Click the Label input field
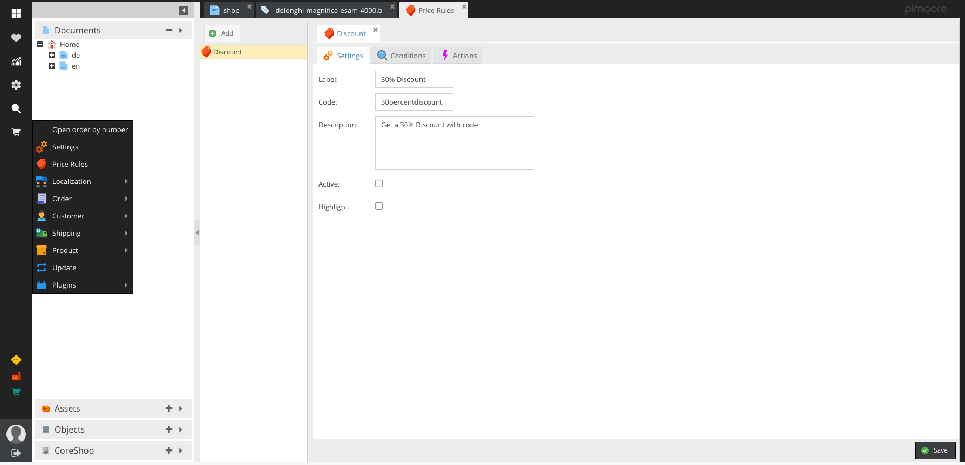Image resolution: width=965 pixels, height=465 pixels. pyautogui.click(x=414, y=79)
